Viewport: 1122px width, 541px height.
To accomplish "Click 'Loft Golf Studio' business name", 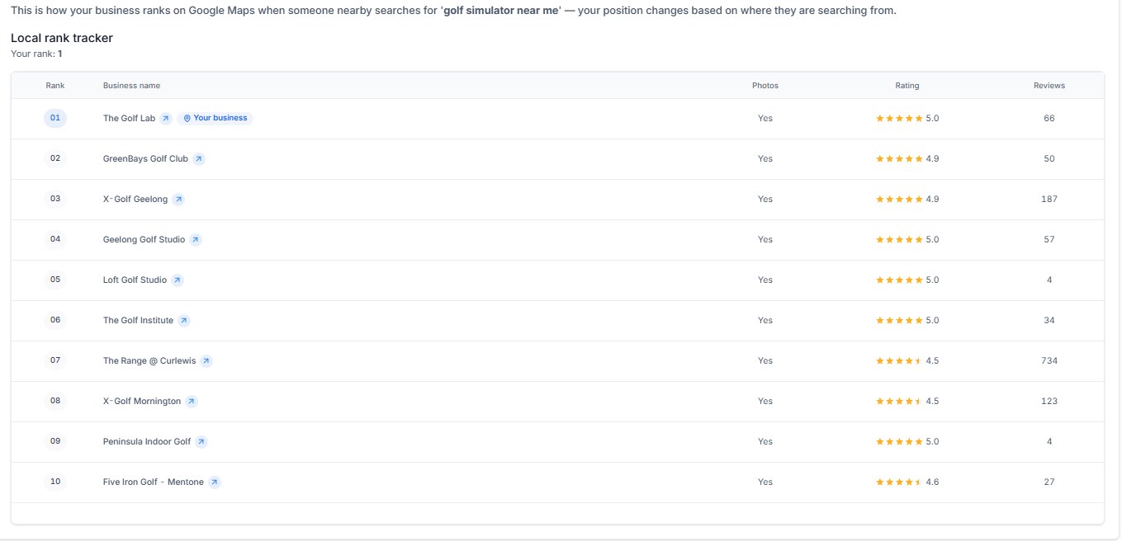I will pos(135,280).
